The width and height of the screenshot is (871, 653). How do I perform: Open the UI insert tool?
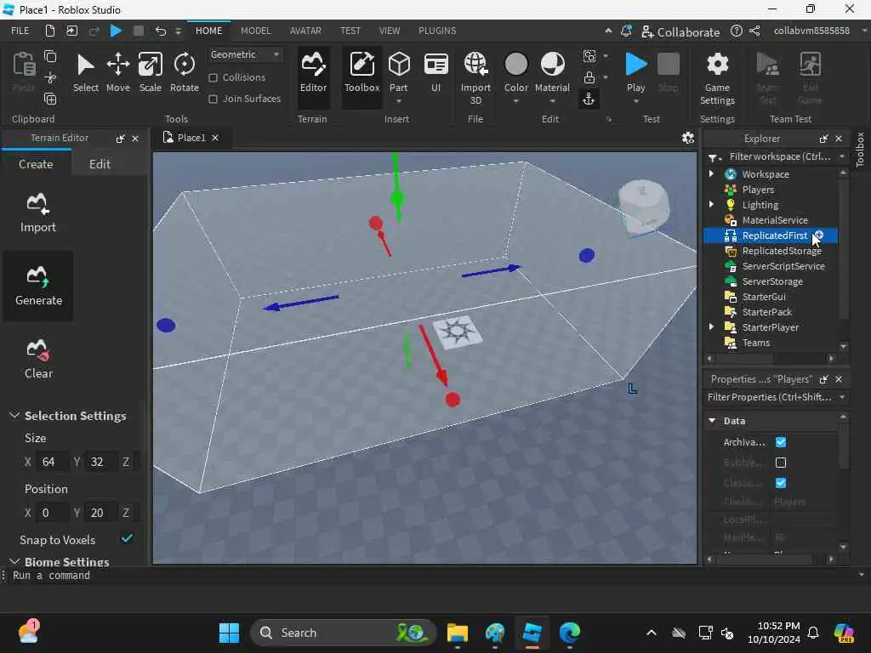pyautogui.click(x=435, y=73)
